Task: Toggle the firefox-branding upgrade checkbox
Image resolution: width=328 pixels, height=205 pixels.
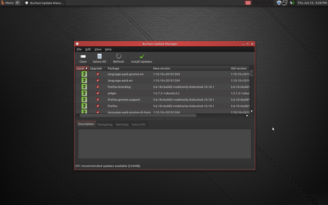Action: click(98, 87)
